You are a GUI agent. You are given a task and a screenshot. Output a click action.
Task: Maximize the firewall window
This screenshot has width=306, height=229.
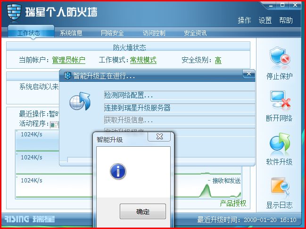pos(282,5)
